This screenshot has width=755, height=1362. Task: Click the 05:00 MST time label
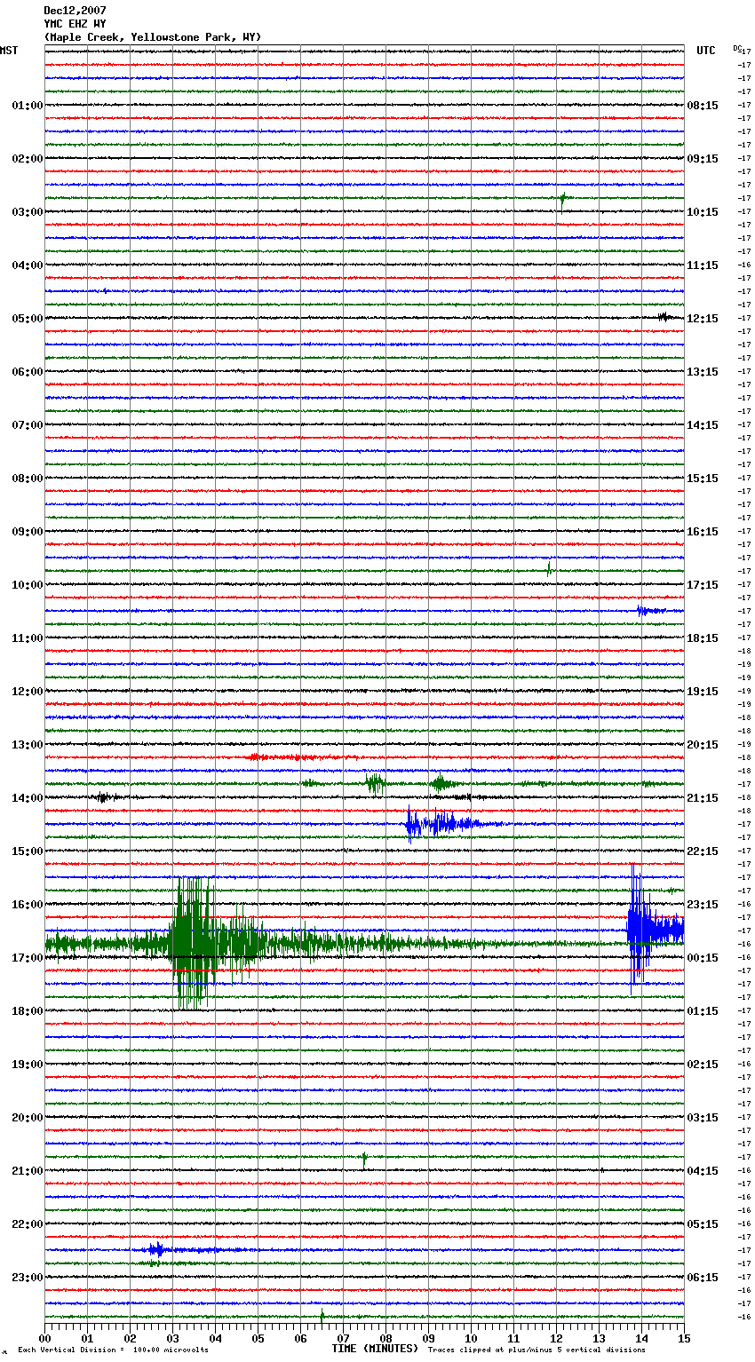[28, 319]
